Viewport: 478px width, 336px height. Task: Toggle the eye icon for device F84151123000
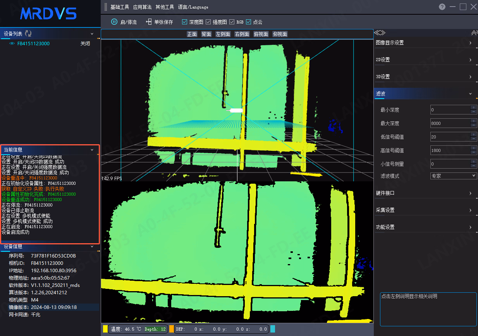coord(12,44)
